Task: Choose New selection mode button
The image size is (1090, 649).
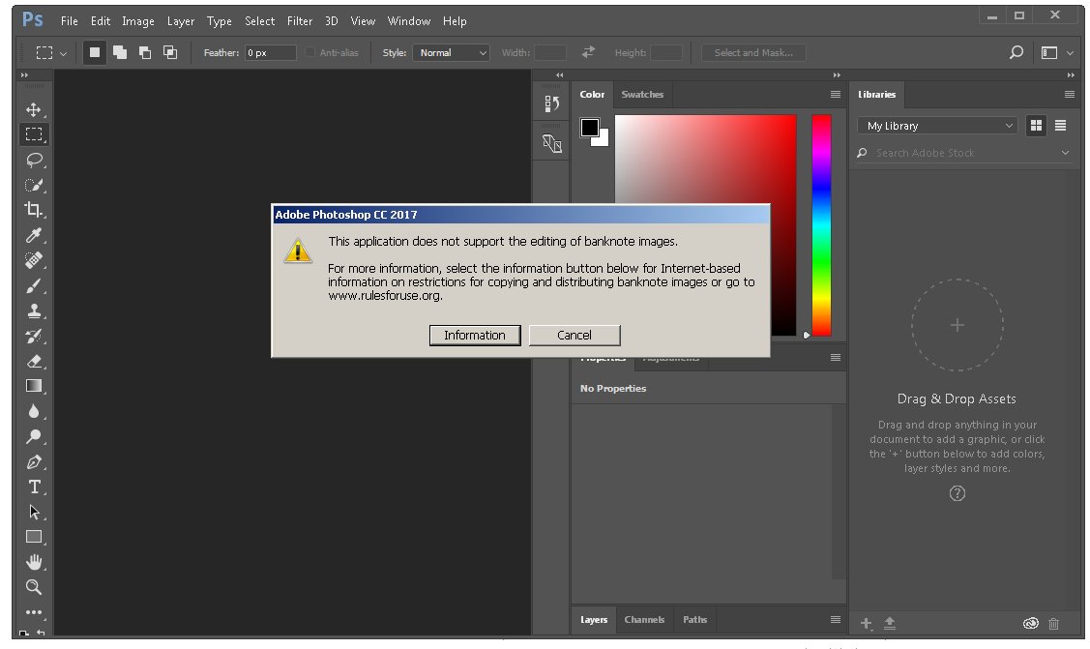Action: (x=95, y=52)
